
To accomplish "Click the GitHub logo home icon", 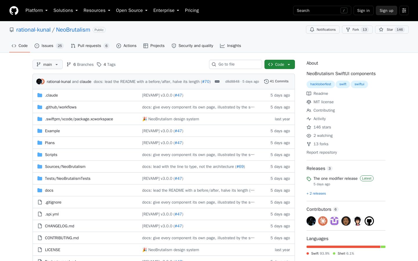I will (14, 10).
